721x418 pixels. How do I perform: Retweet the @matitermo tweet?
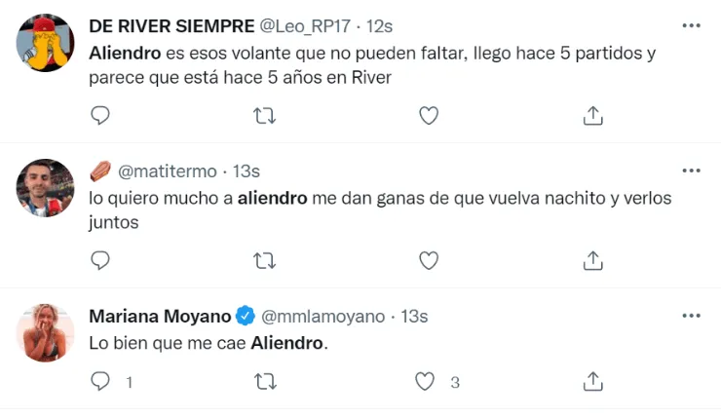263,260
